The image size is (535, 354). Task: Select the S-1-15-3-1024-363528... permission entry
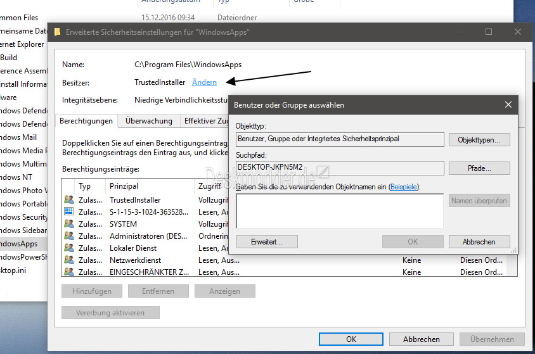[145, 212]
